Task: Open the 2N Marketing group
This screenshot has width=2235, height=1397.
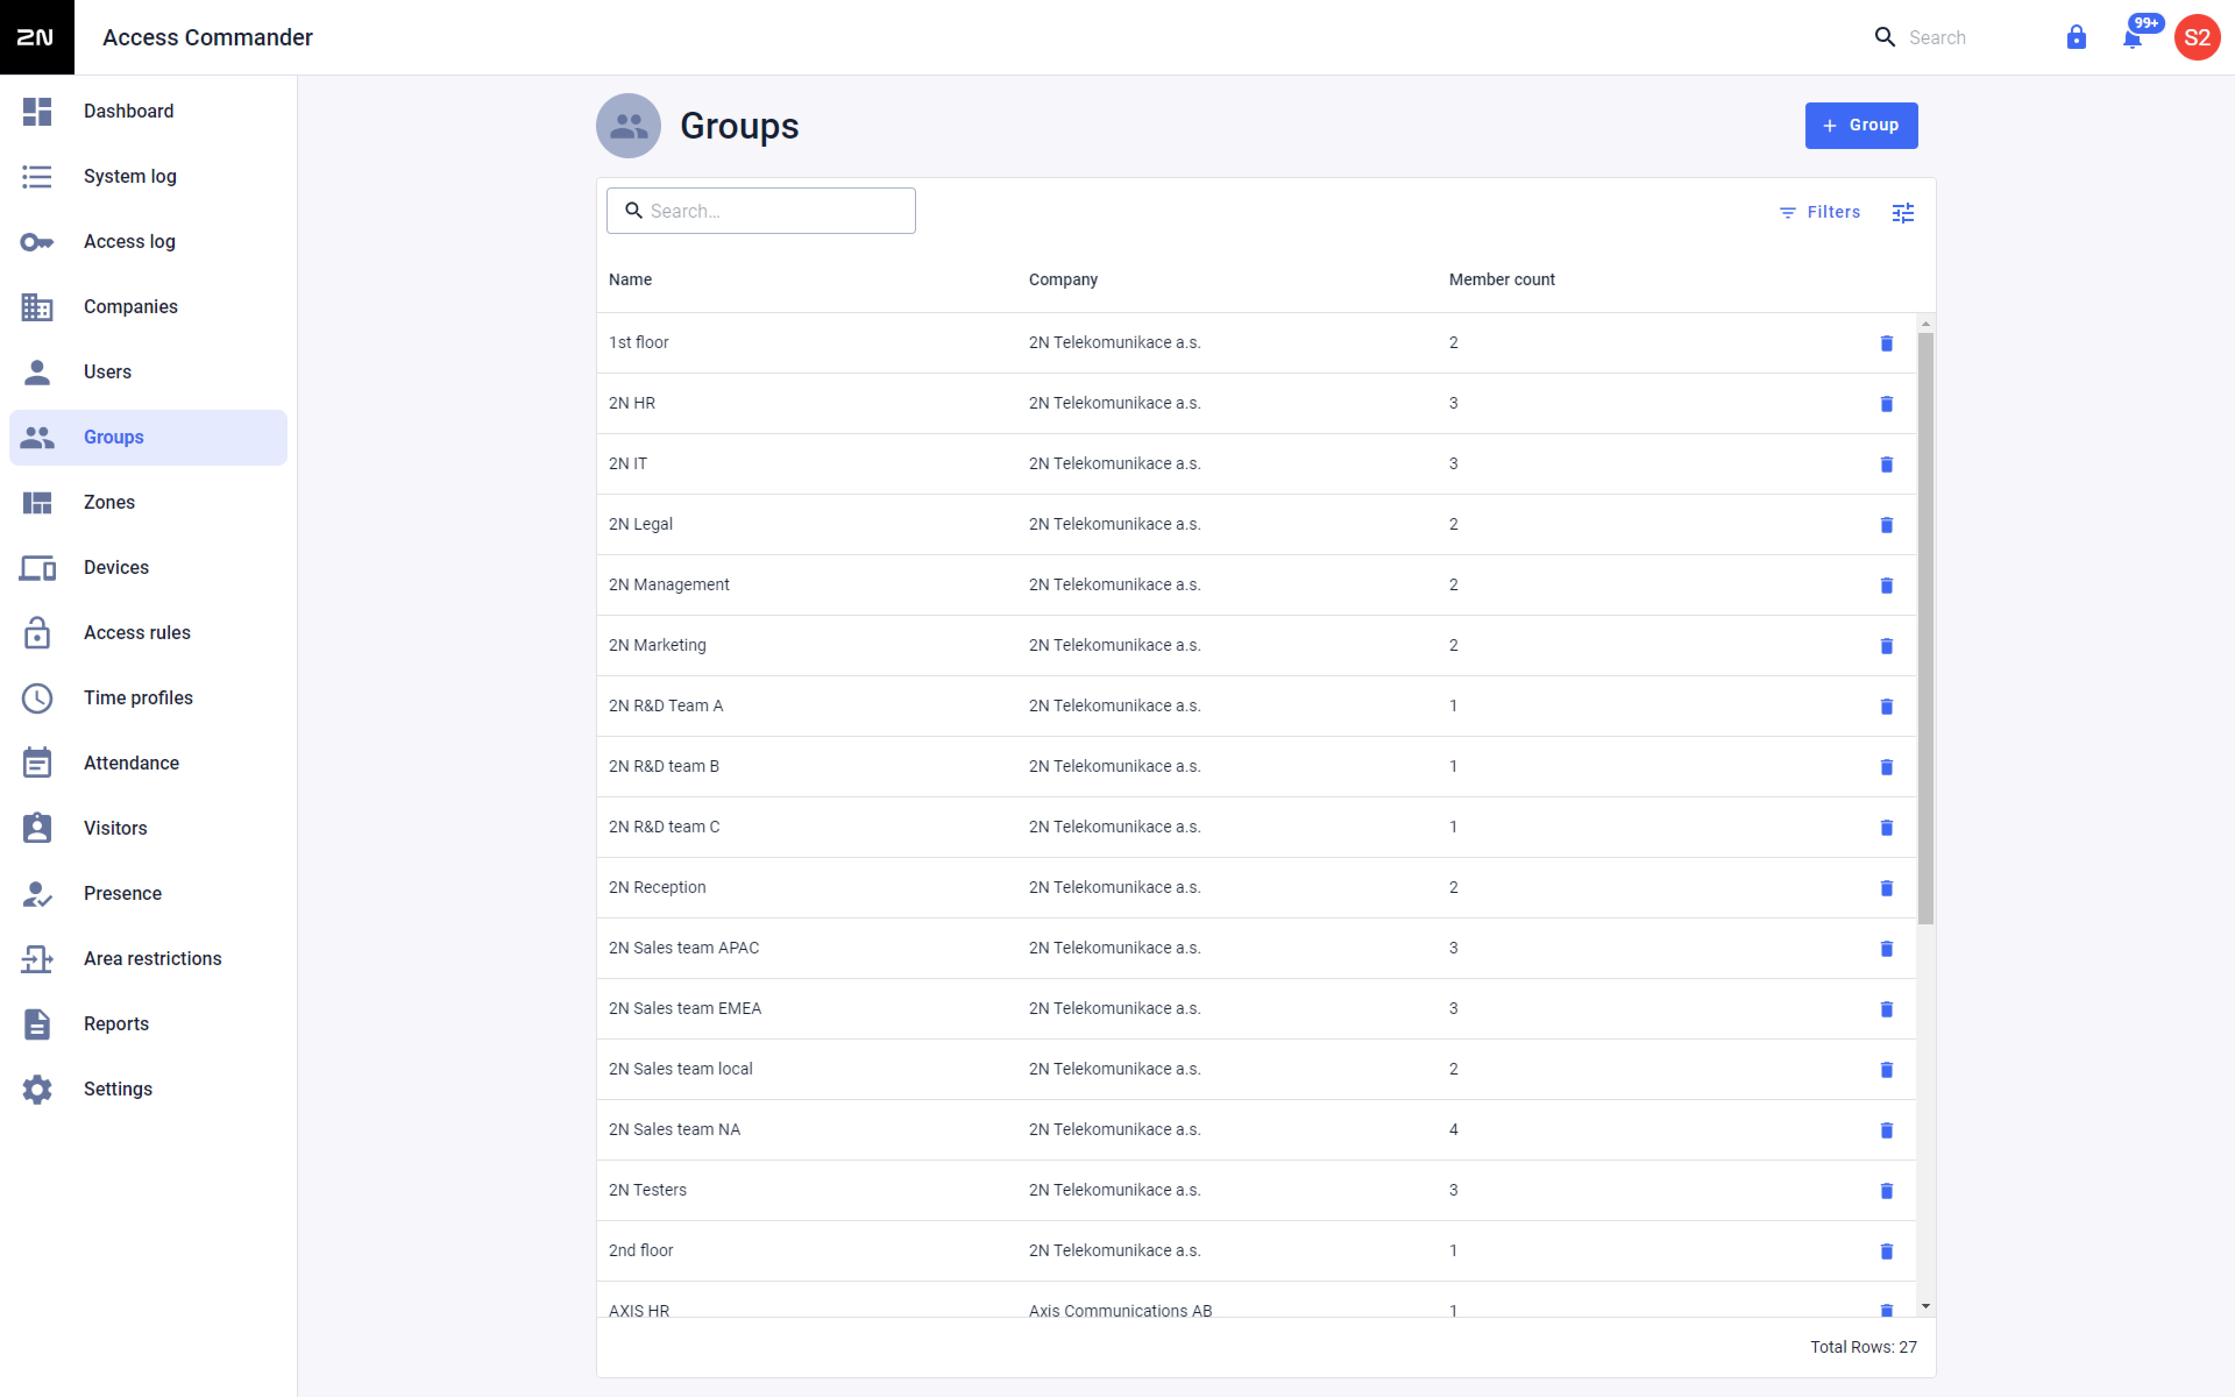Action: point(1256,646)
